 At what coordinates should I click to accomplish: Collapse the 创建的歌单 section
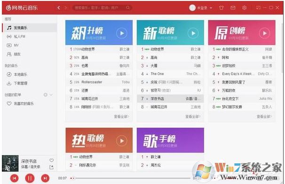(51, 94)
